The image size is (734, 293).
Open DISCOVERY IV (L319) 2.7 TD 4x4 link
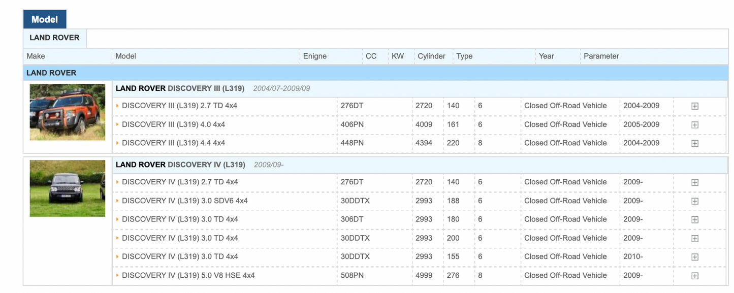pos(180,182)
